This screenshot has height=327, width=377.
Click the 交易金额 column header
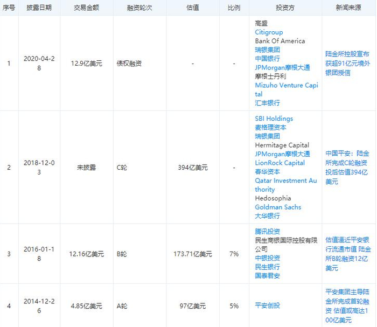tap(86, 8)
